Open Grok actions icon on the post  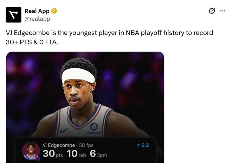tap(212, 11)
